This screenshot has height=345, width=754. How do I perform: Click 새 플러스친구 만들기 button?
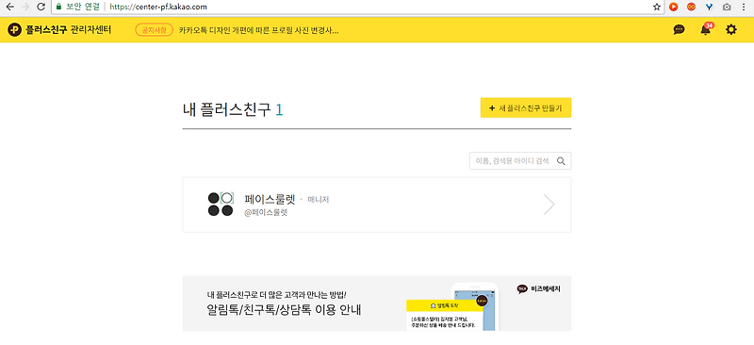(526, 107)
